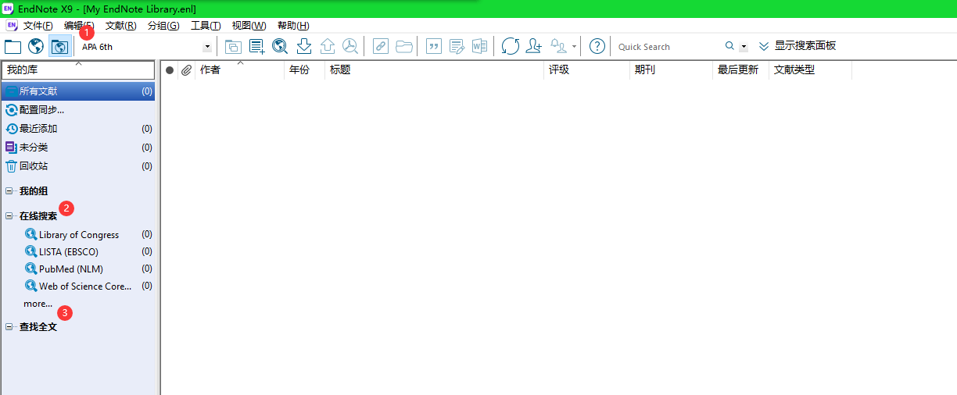Click the Open Link toolbar icon
This screenshot has height=395, width=957.
(x=380, y=46)
